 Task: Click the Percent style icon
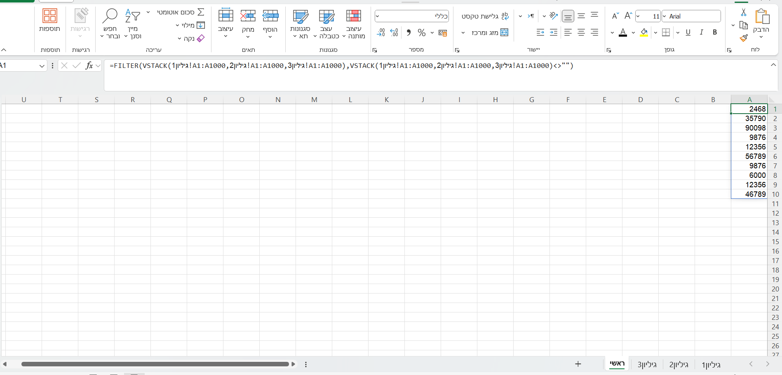pos(421,33)
